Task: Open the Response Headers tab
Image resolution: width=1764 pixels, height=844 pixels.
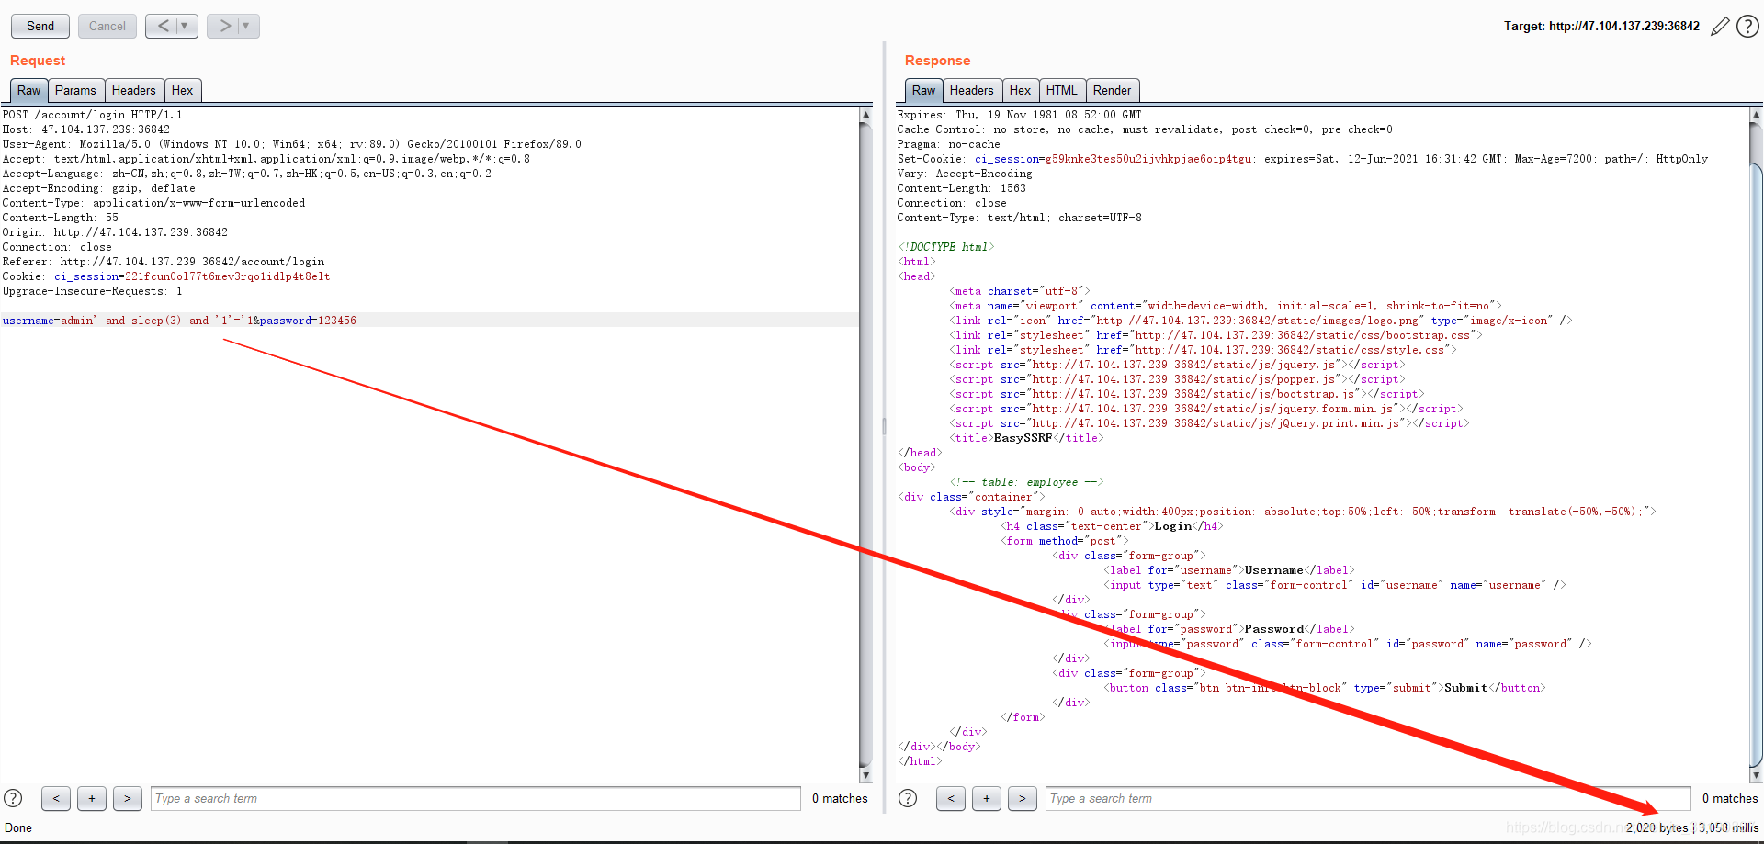Action: point(972,90)
